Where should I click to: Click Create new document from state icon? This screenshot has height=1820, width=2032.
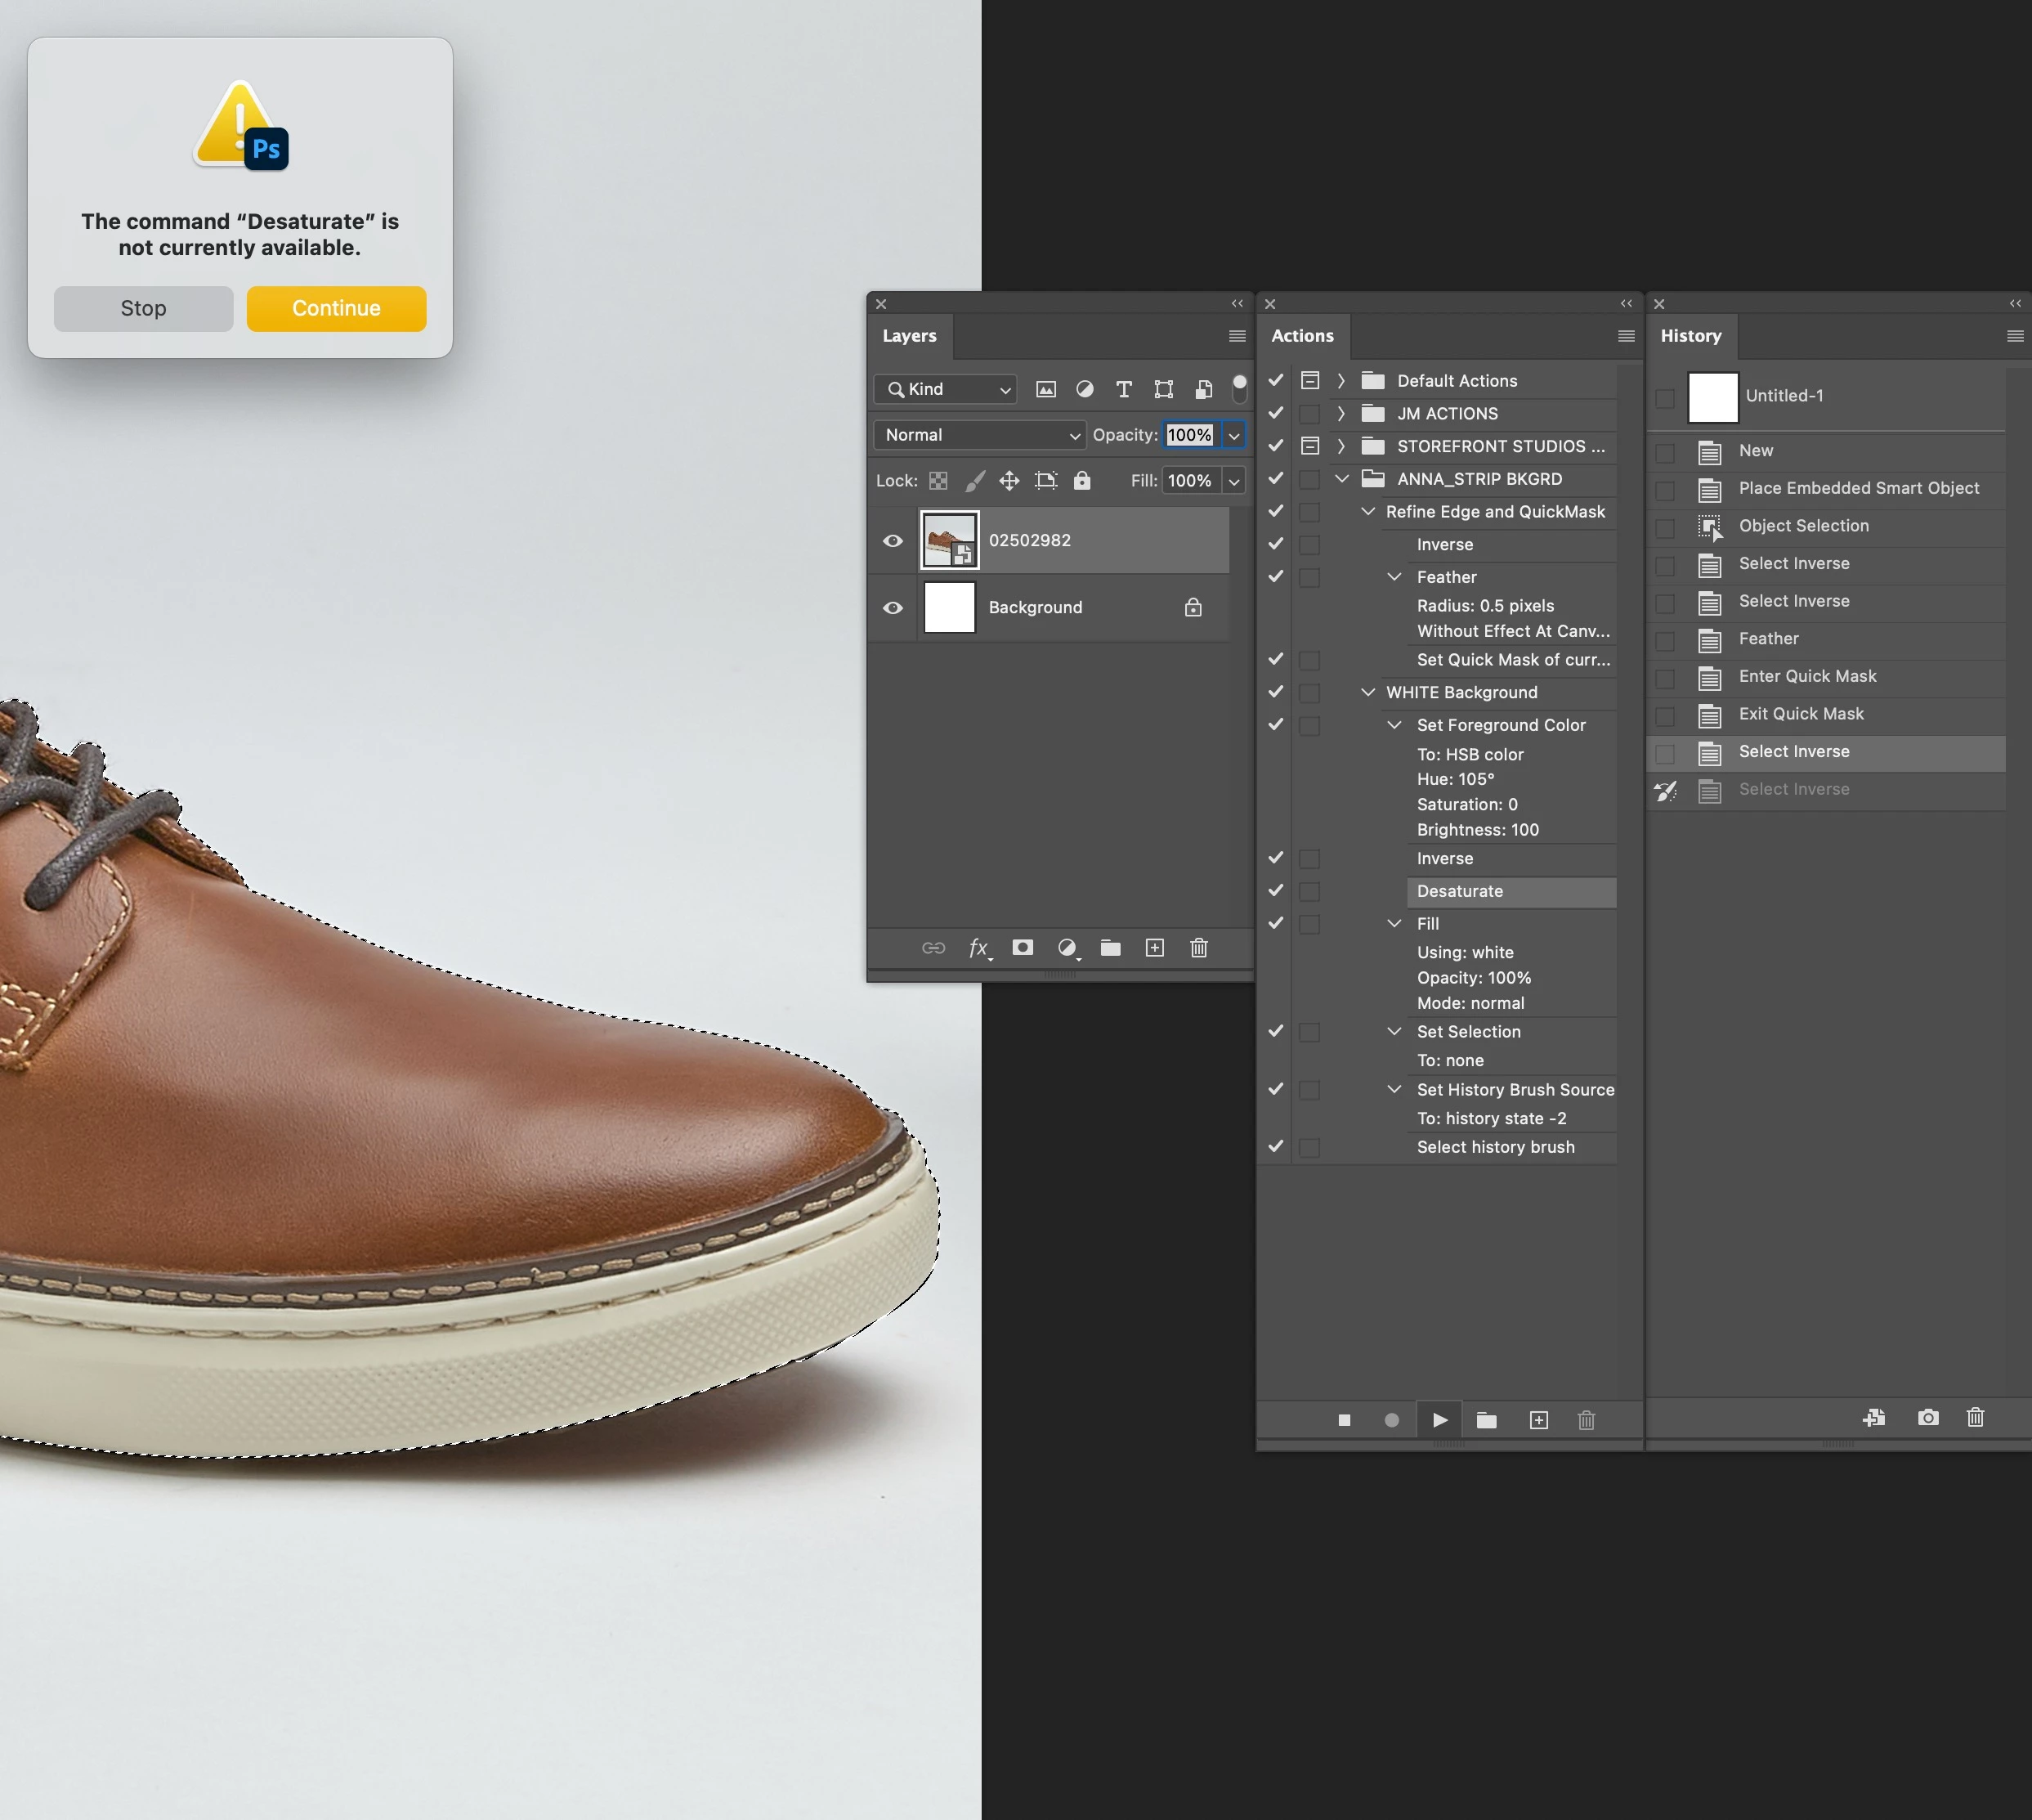pyautogui.click(x=1874, y=1417)
